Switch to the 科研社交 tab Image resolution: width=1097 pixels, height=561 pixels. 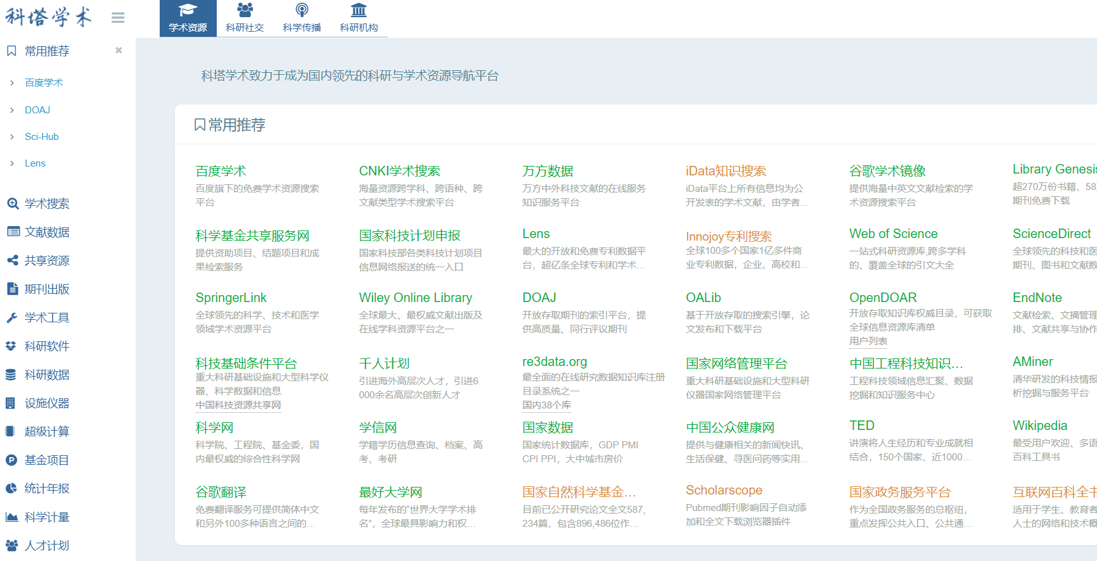click(245, 18)
